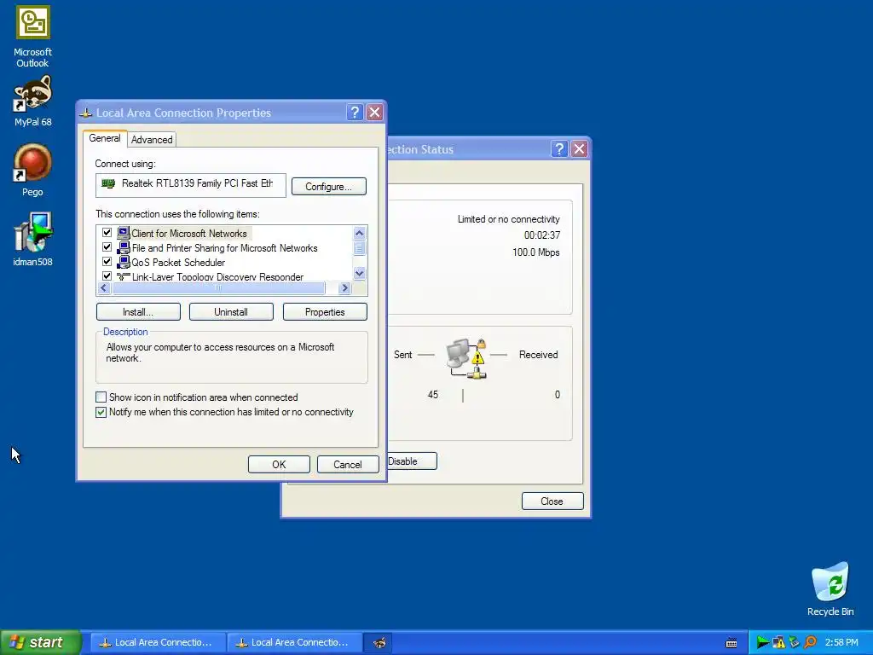Click the Realtek RTL8139 adapter field
Screen dimensions: 873x655
[190, 185]
